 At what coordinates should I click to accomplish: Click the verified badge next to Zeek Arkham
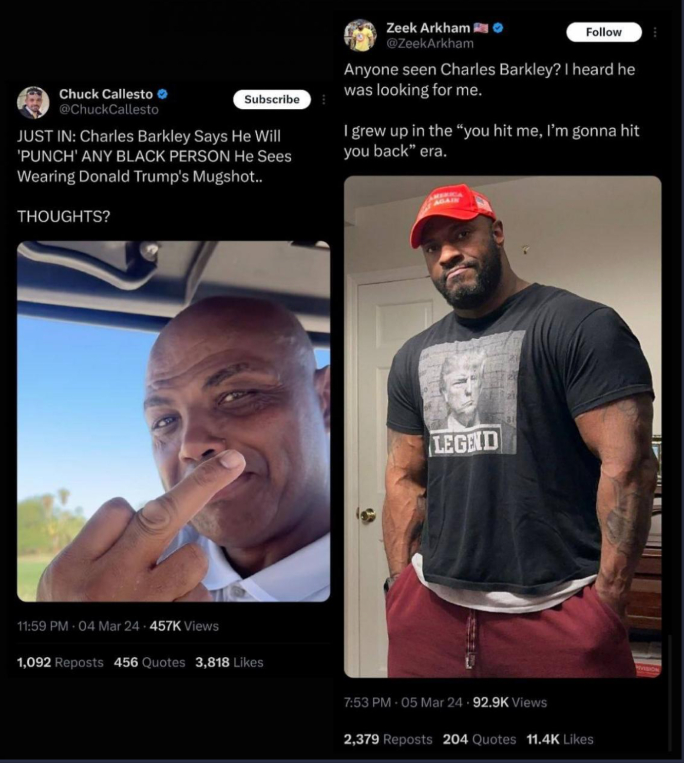pos(498,28)
